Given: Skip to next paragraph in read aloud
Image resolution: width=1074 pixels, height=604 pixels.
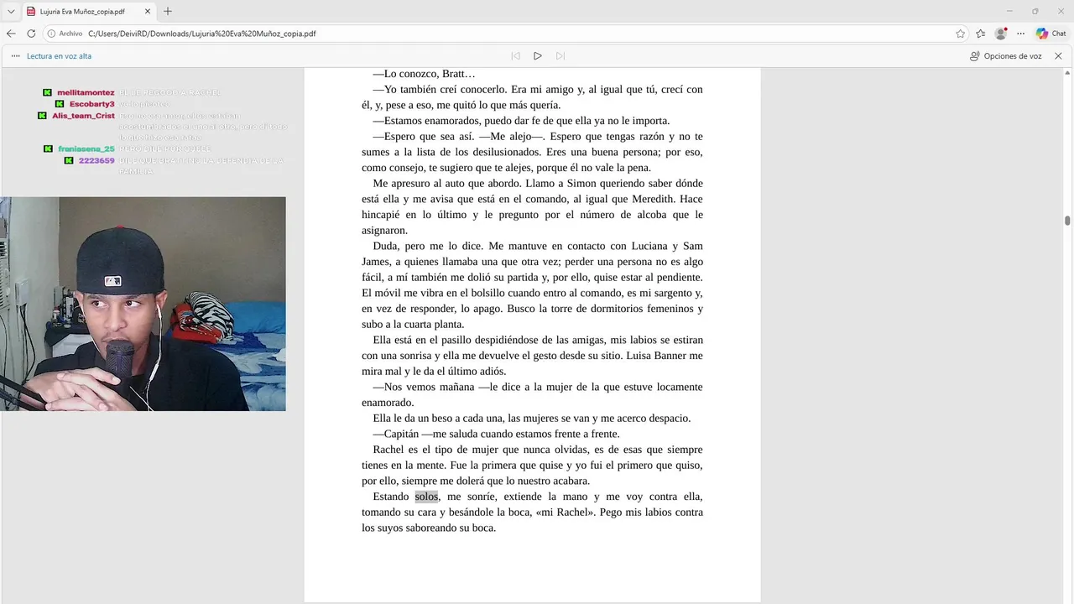Looking at the screenshot, I should tap(560, 56).
